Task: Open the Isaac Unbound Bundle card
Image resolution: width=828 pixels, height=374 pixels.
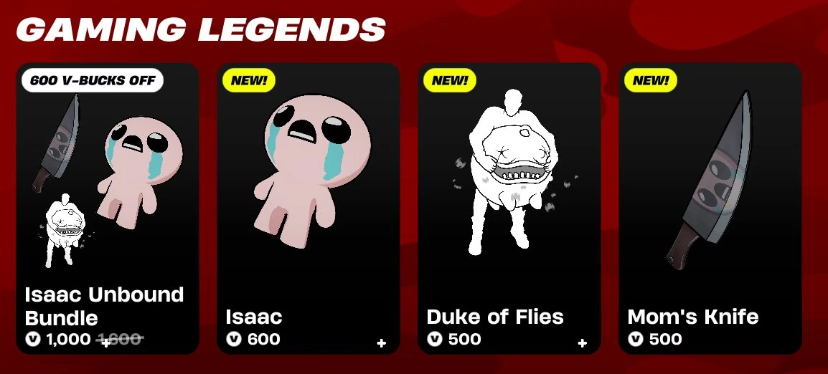Action: point(108,208)
